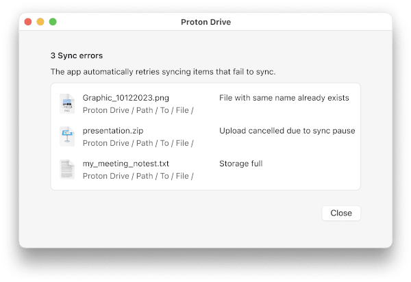411x282 pixels.
Task: Click the Proton Drive window title
Action: coord(206,22)
